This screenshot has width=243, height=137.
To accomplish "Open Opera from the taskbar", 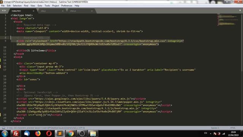I will coord(49,134).
